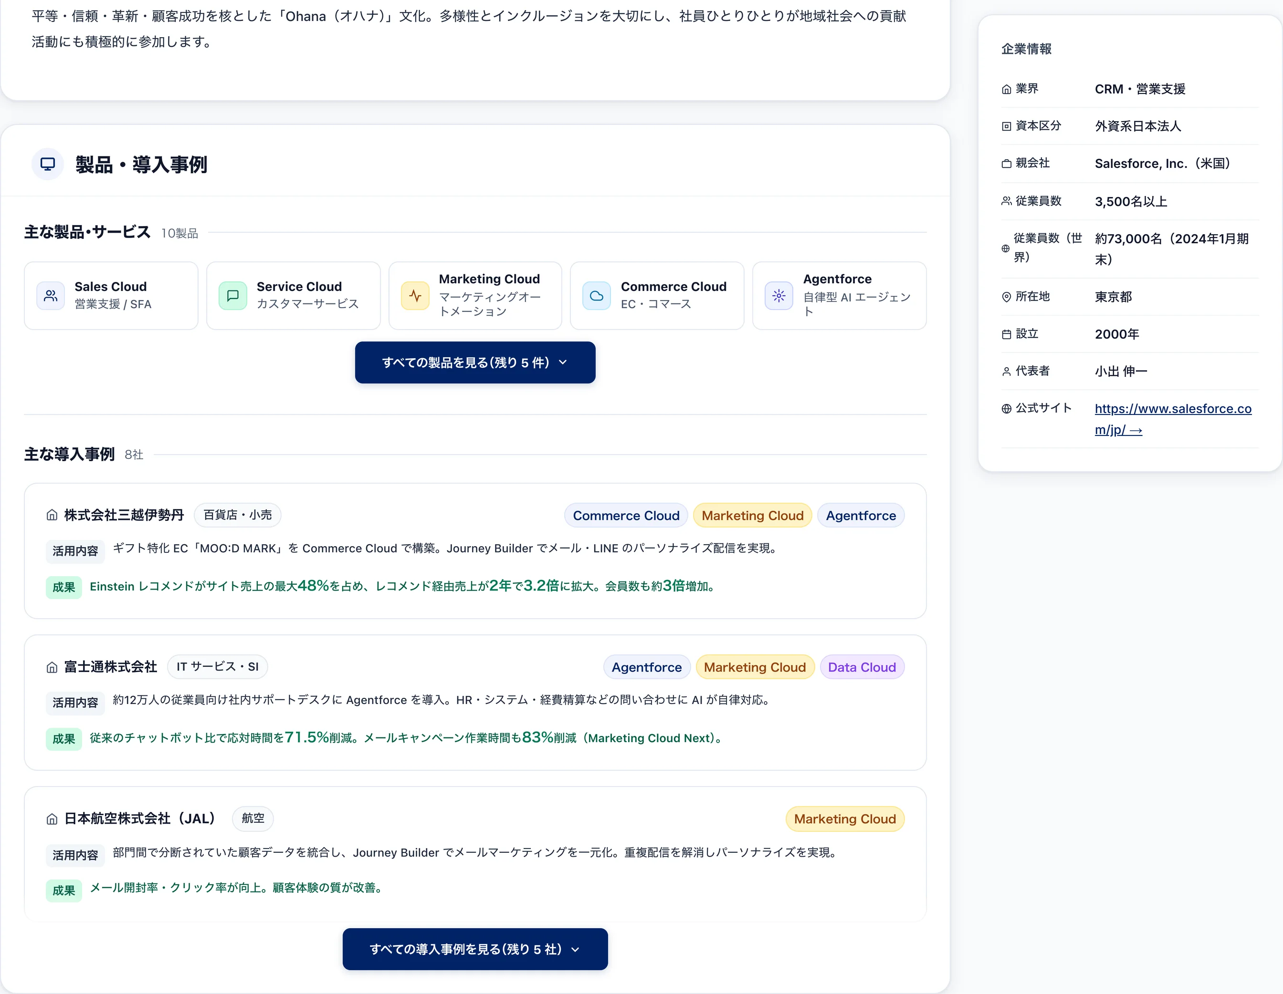Click the 製品・導入事例 section title
Image resolution: width=1283 pixels, height=994 pixels.
tap(141, 165)
